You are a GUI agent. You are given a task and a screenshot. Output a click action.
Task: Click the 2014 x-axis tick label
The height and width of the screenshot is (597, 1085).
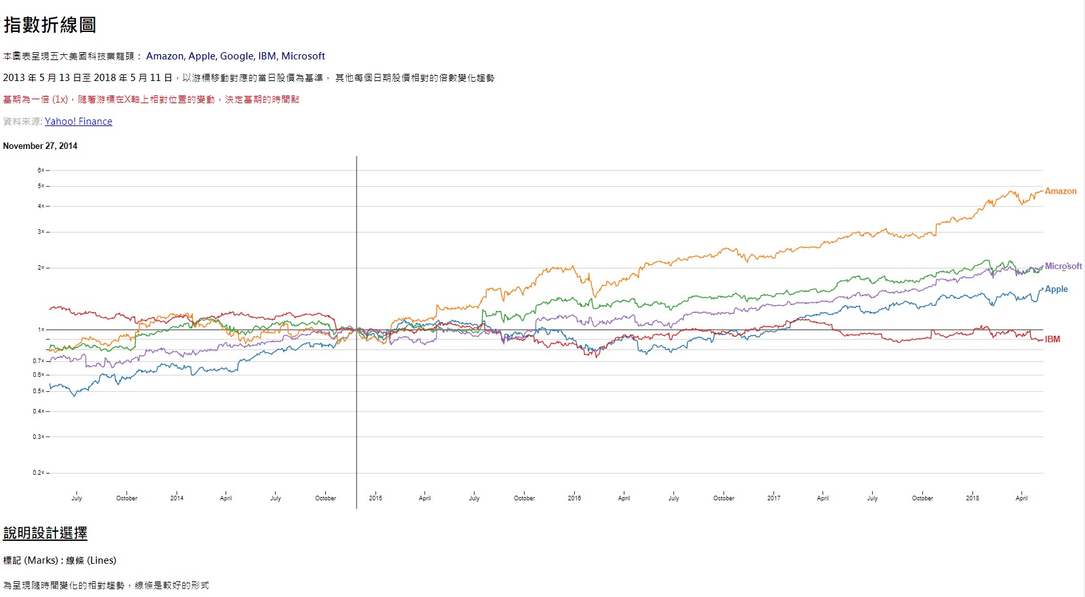tap(176, 498)
